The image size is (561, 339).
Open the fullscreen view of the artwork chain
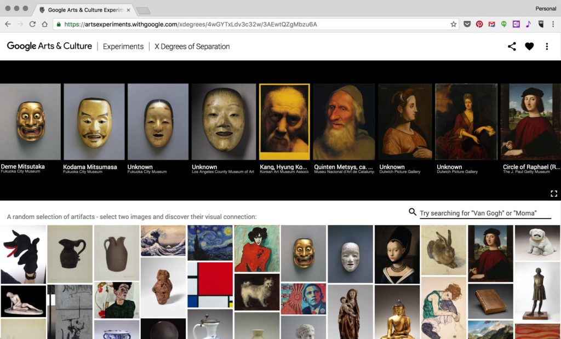coord(553,192)
